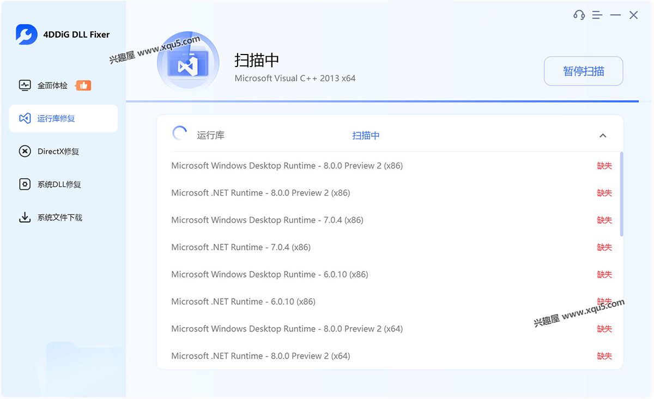This screenshot has width=654, height=399.
Task: Click the spinning loader next to 运行库
Action: click(179, 134)
